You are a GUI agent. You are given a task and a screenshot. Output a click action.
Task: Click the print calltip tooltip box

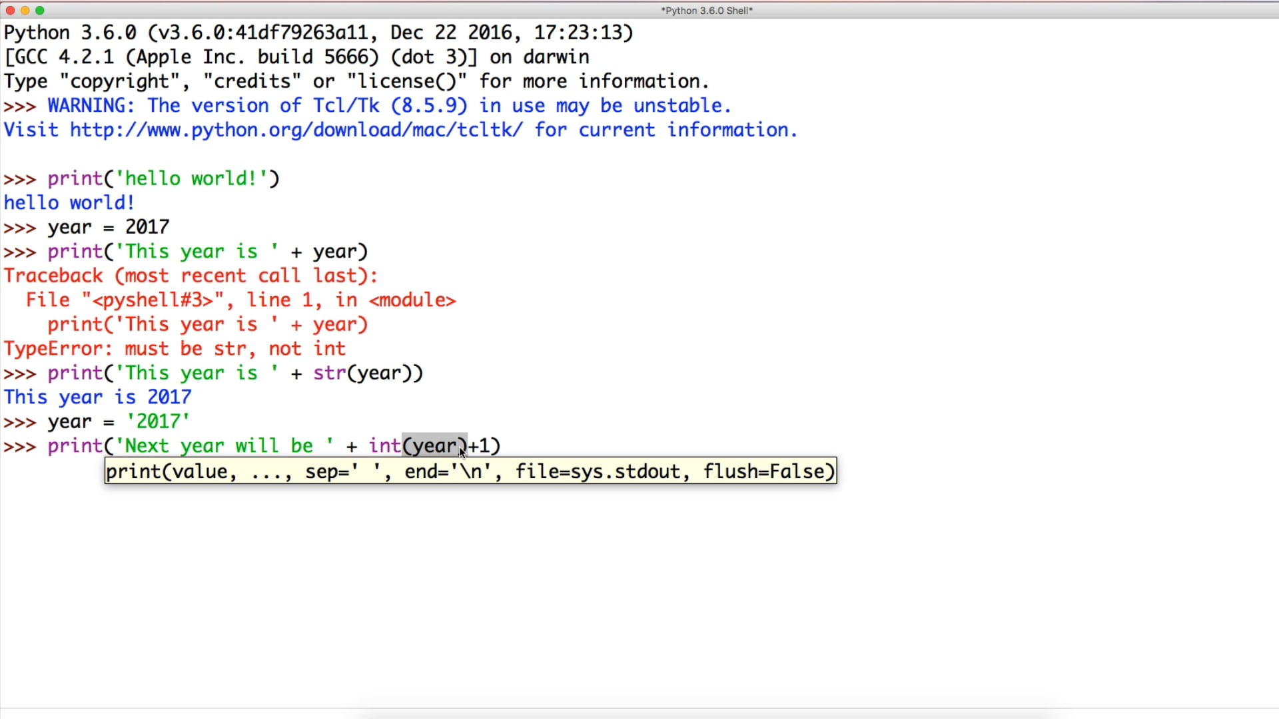(x=470, y=471)
